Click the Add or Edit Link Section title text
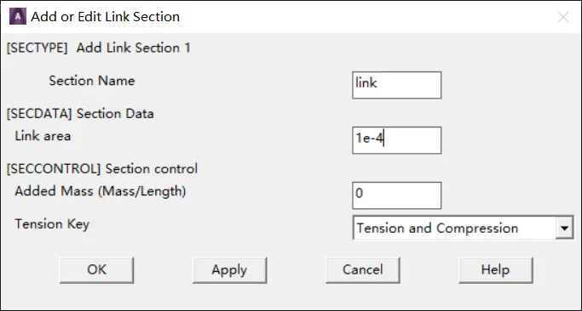 105,17
